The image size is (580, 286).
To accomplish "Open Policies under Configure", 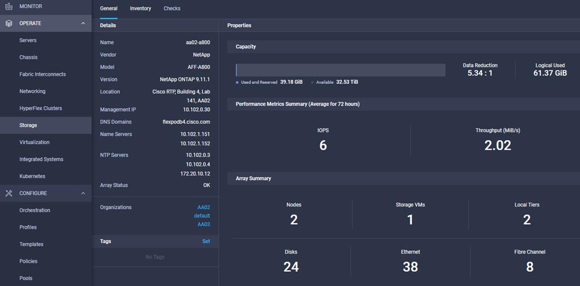I will (x=28, y=261).
